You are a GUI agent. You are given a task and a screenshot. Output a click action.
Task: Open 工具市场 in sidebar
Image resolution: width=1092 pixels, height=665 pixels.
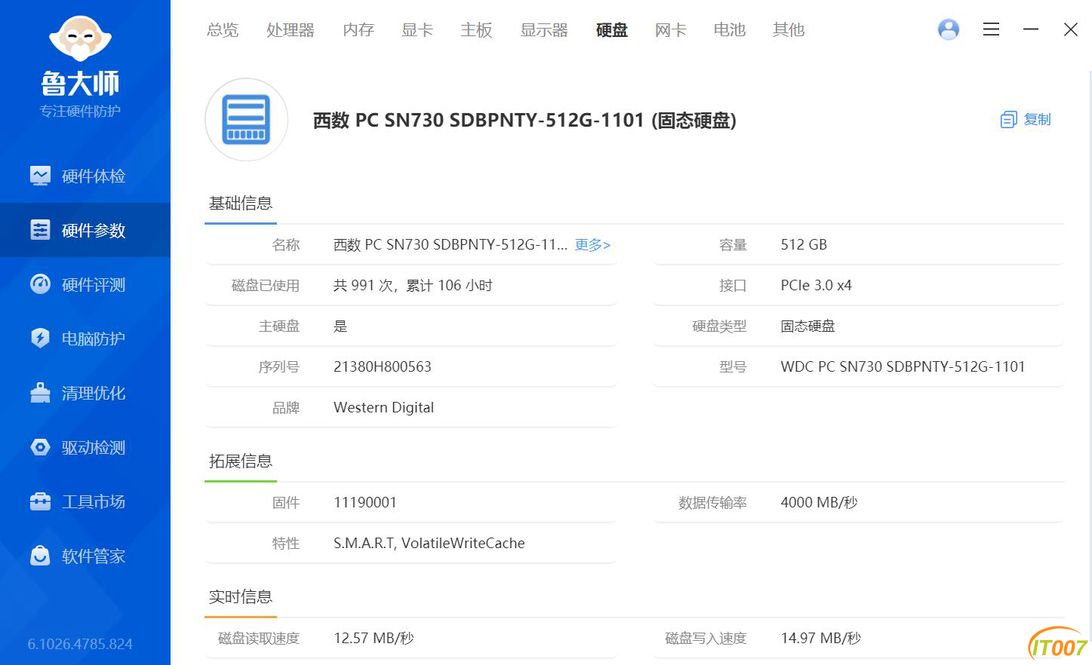point(94,501)
